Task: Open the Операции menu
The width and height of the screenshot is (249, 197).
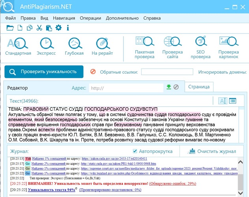Action: pos(90,18)
